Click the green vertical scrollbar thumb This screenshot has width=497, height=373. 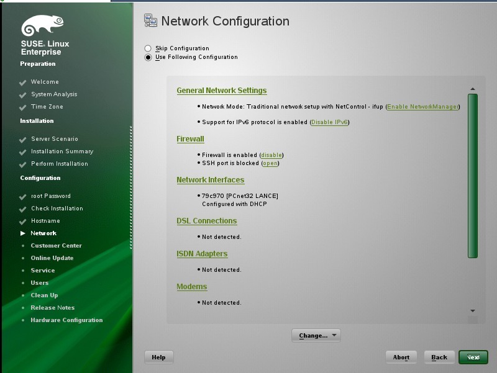(x=473, y=176)
